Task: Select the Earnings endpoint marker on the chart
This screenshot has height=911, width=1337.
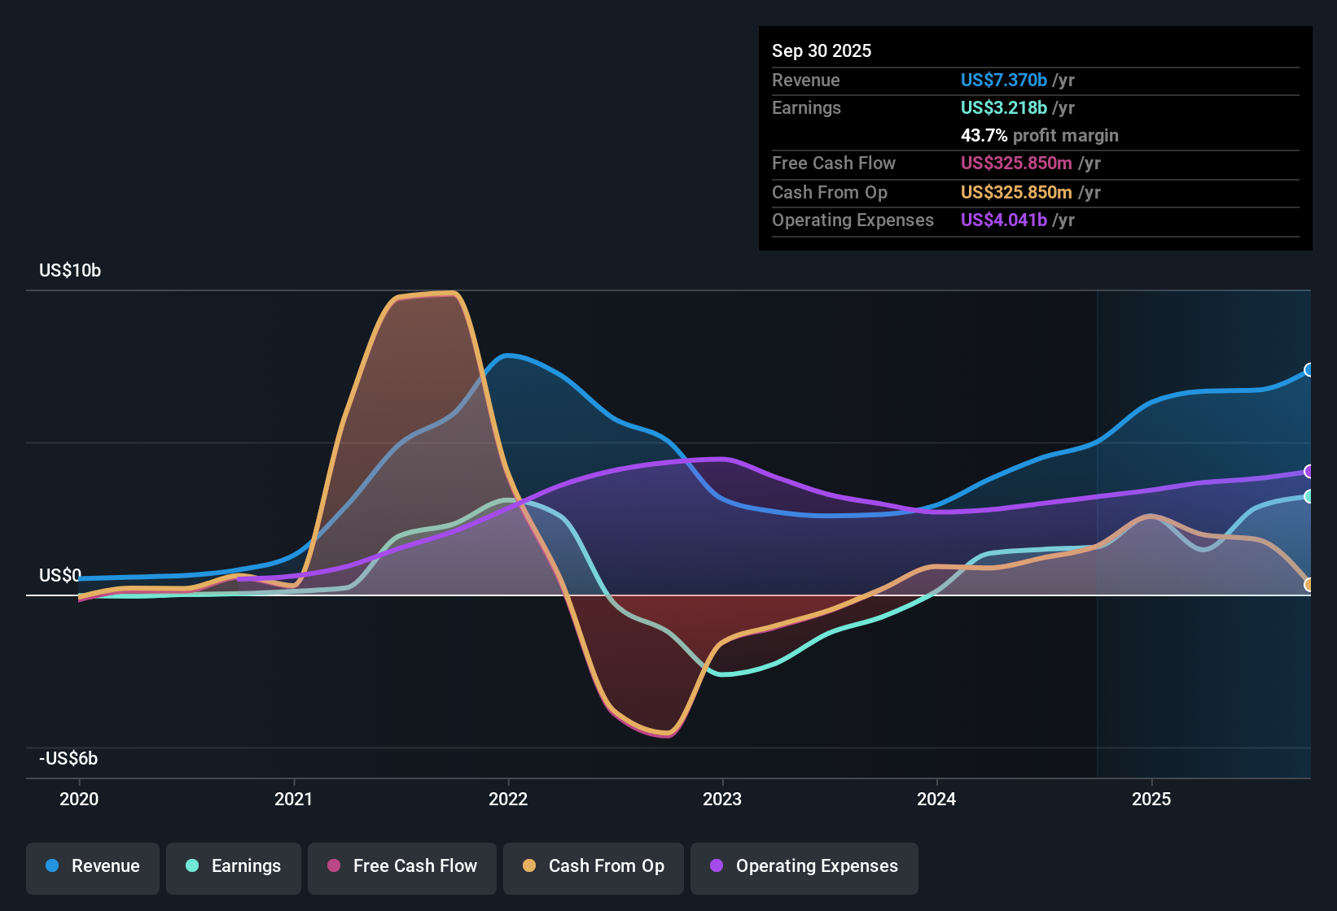Action: [x=1309, y=497]
